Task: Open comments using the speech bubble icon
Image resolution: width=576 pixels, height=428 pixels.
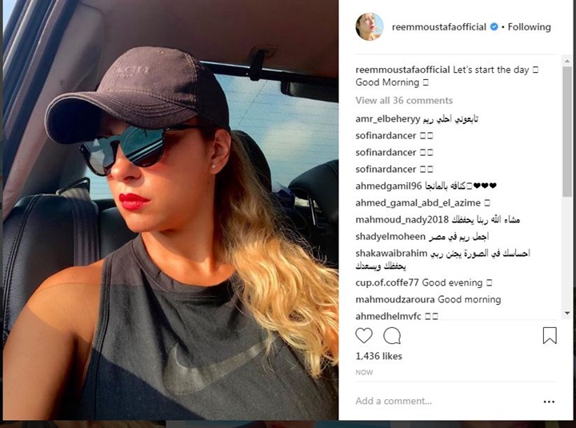Action: 392,335
